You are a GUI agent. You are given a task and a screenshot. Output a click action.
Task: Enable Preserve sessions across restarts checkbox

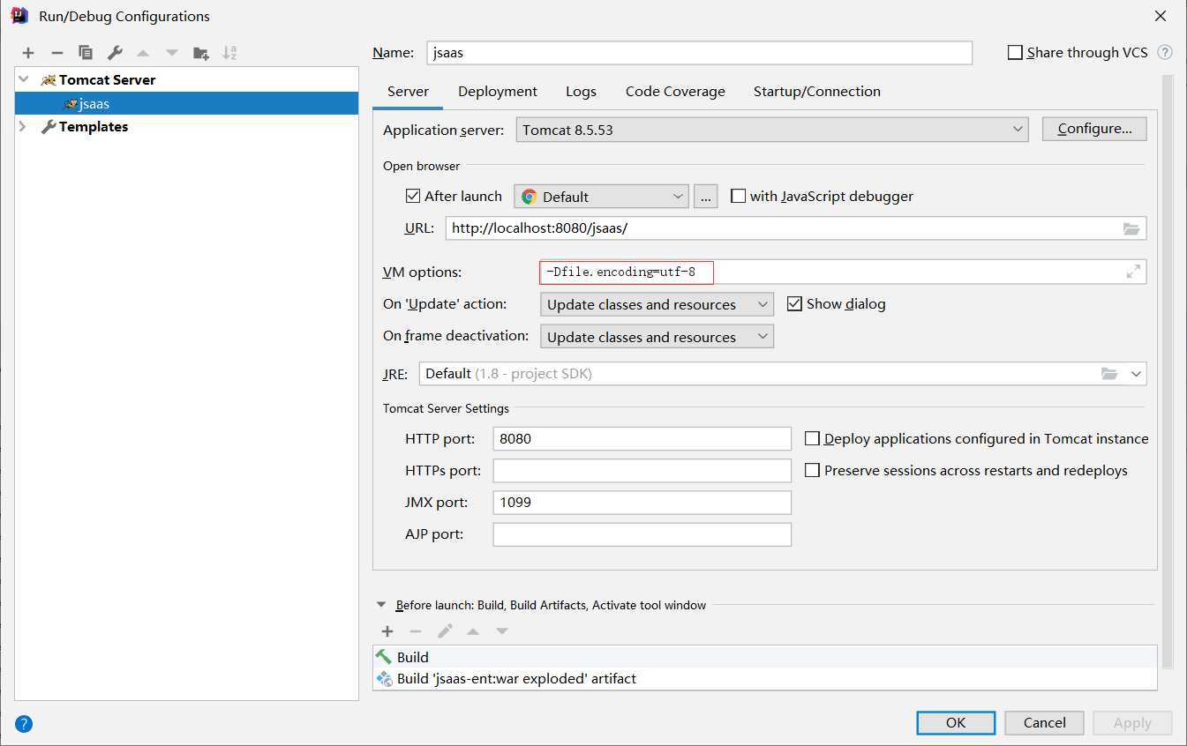pos(812,470)
